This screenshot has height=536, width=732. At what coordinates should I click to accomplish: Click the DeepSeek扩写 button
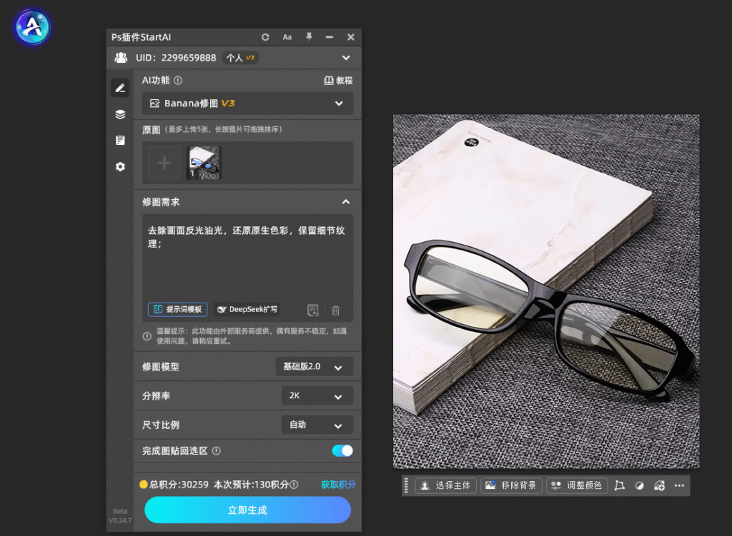(247, 310)
